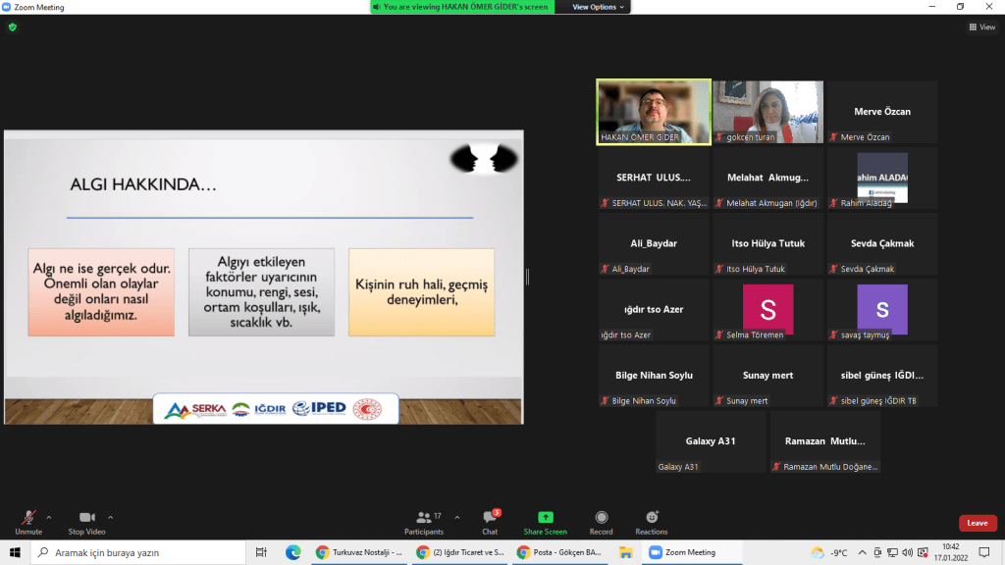
Task: Click the Unmute microphone icon
Action: 28,517
